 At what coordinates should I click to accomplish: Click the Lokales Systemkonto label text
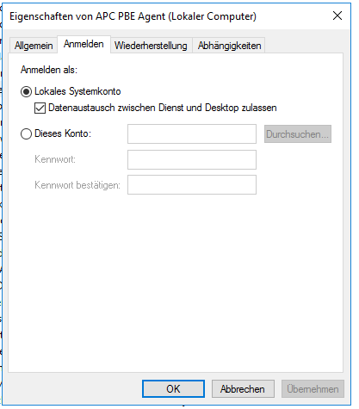(x=77, y=91)
